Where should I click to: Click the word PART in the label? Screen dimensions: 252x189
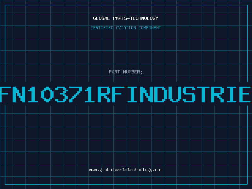click(x=114, y=72)
